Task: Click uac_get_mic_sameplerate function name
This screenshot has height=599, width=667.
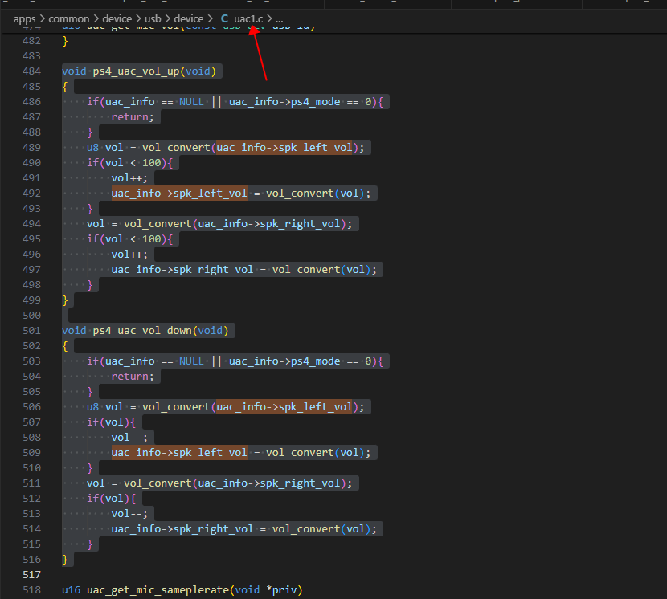Action: pyautogui.click(x=158, y=589)
